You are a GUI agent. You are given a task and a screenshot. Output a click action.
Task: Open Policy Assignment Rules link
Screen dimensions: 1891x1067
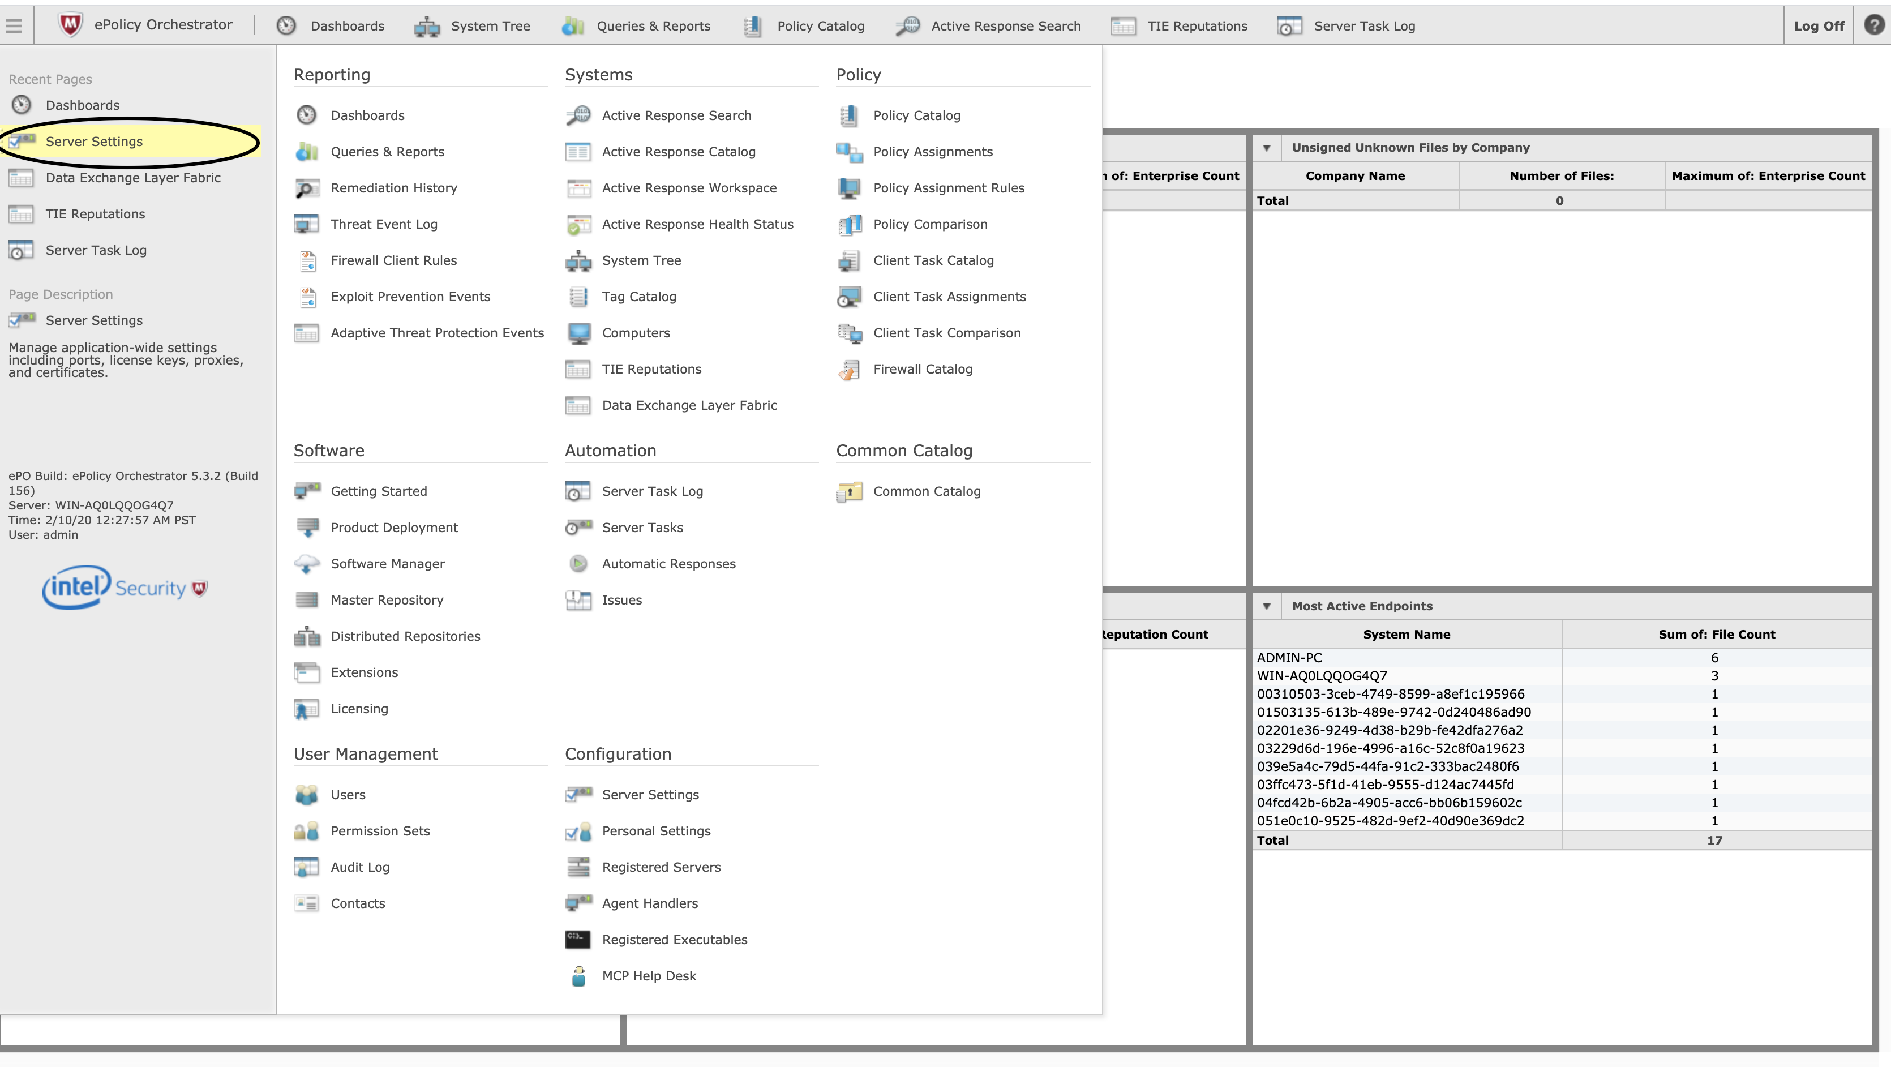point(949,188)
